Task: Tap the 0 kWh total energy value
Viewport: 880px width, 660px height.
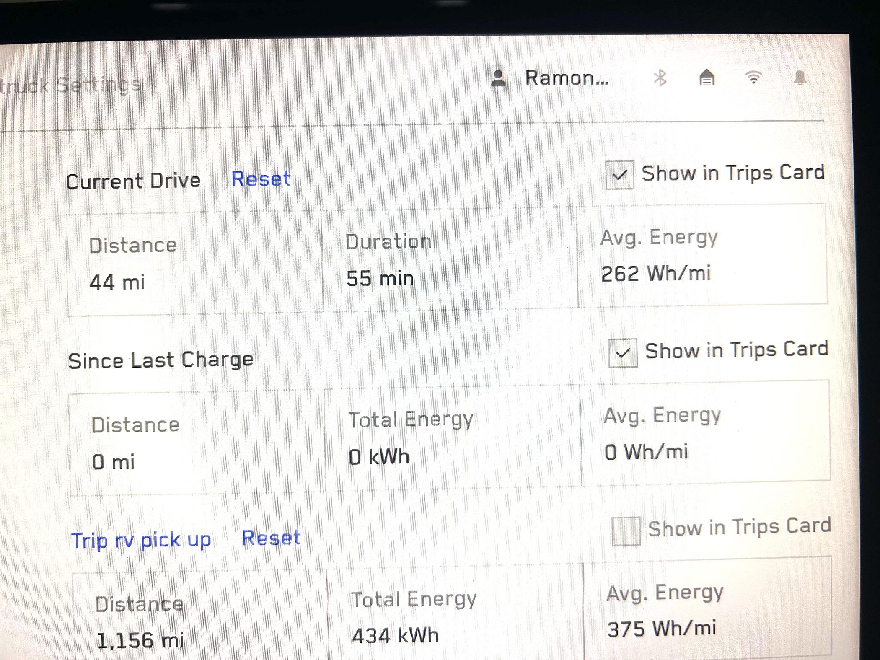Action: pyautogui.click(x=379, y=457)
